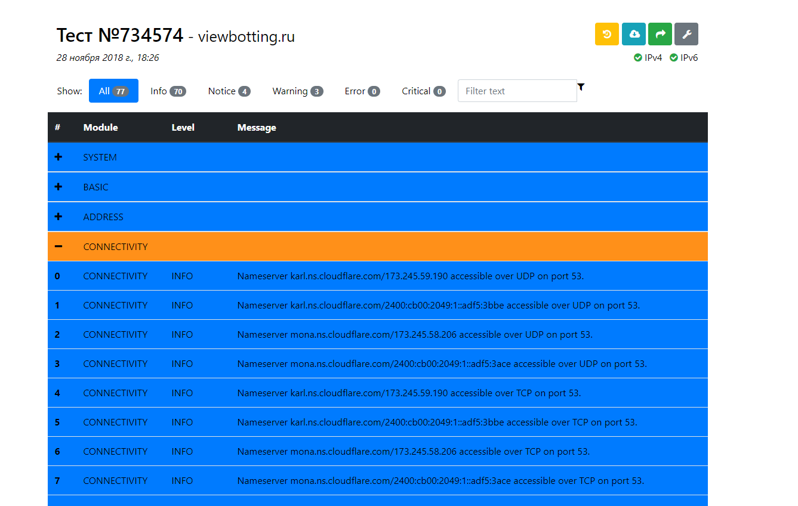
Task: Click the cloud download export button
Action: click(633, 34)
